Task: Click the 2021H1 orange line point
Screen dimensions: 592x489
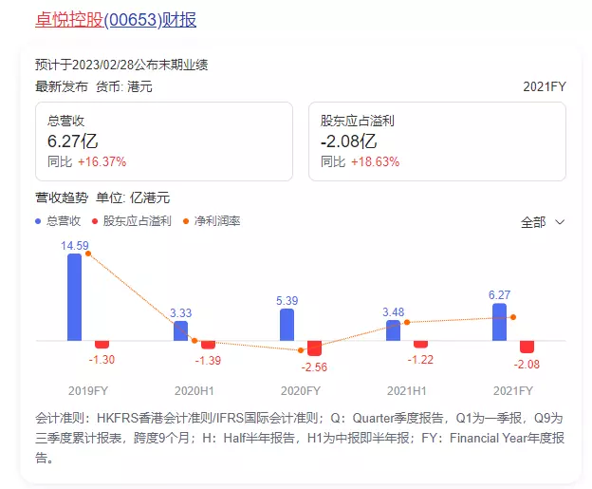Action: (407, 322)
